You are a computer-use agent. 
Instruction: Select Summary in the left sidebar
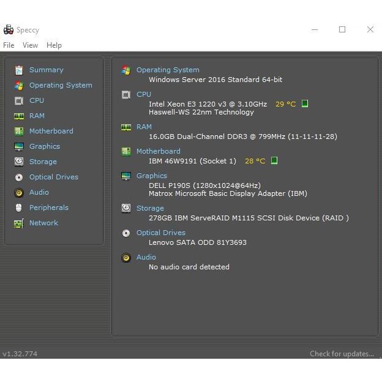coord(46,70)
